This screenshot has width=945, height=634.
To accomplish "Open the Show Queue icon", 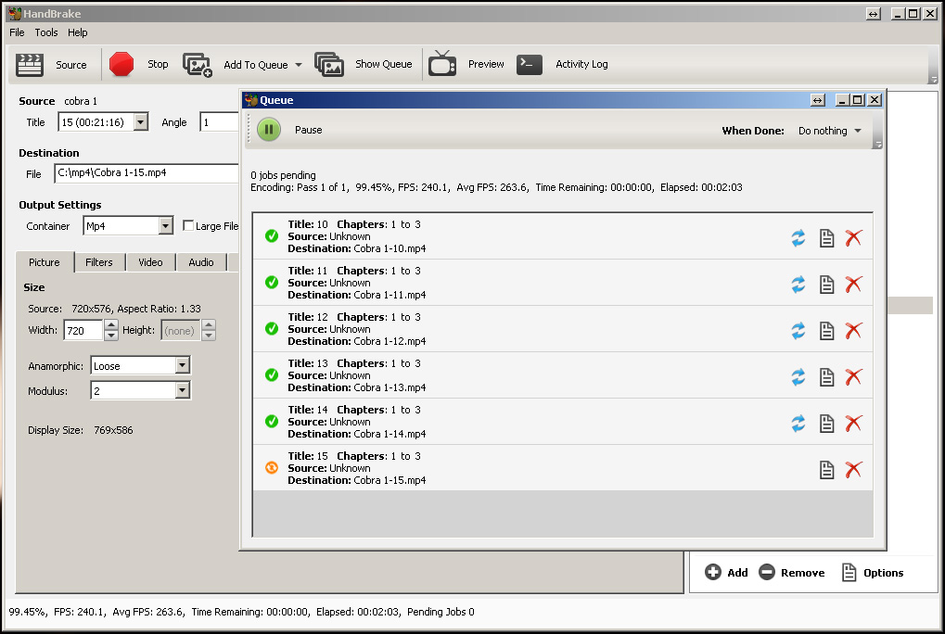I will pyautogui.click(x=329, y=65).
